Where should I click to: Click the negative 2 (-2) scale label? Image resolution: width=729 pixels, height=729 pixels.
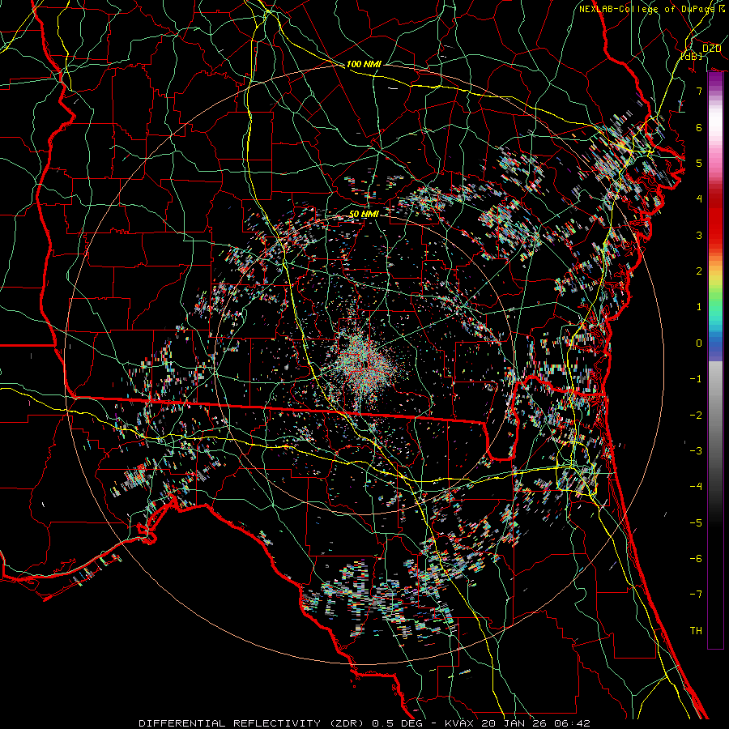pyautogui.click(x=696, y=416)
